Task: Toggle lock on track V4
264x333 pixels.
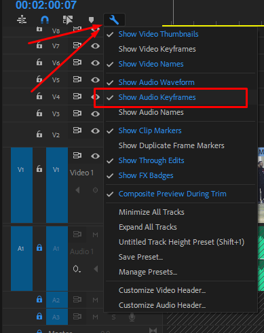Action: tap(39, 96)
